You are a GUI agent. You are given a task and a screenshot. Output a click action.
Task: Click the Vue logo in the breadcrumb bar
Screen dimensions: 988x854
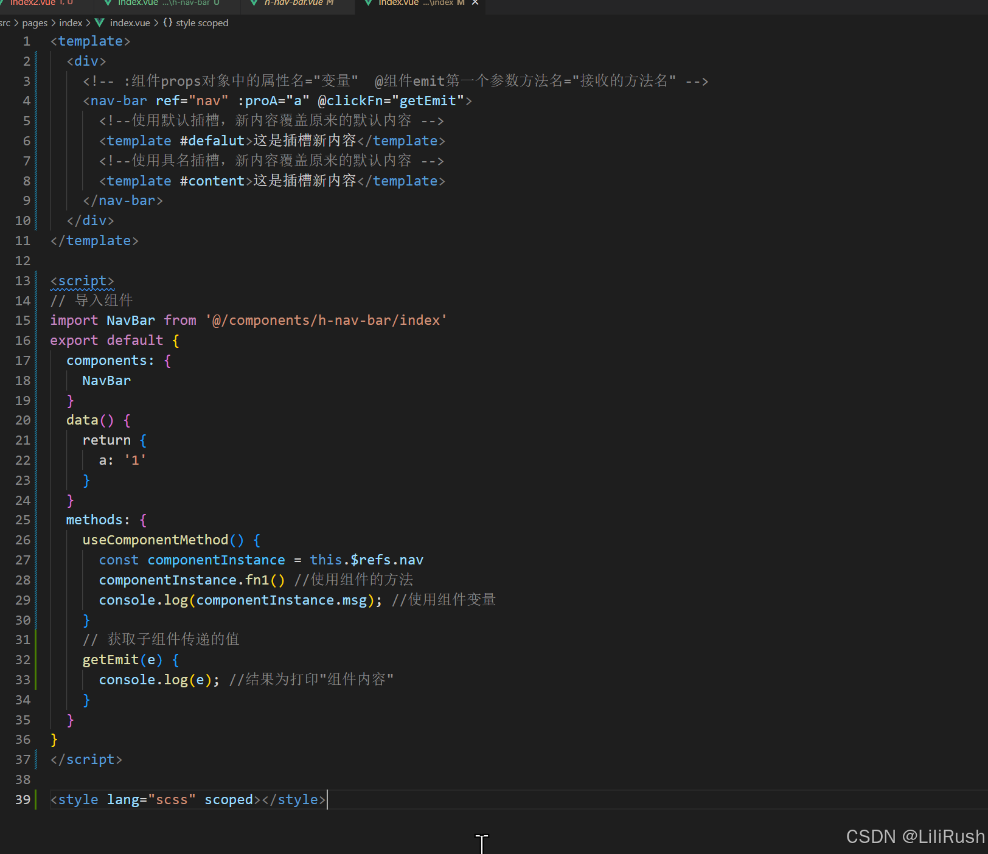pyautogui.click(x=99, y=23)
